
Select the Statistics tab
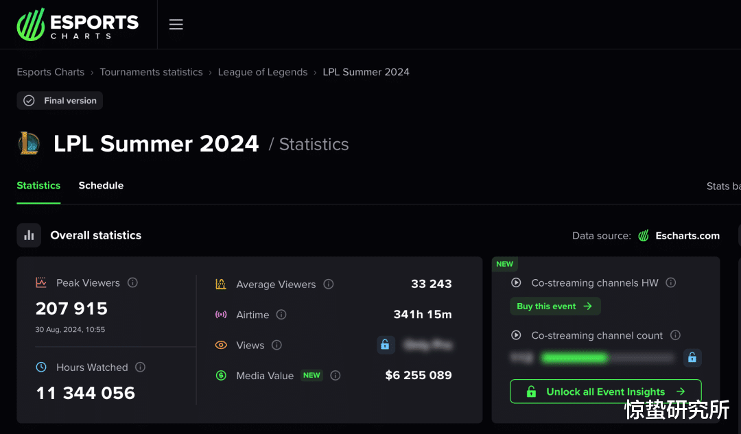point(38,186)
